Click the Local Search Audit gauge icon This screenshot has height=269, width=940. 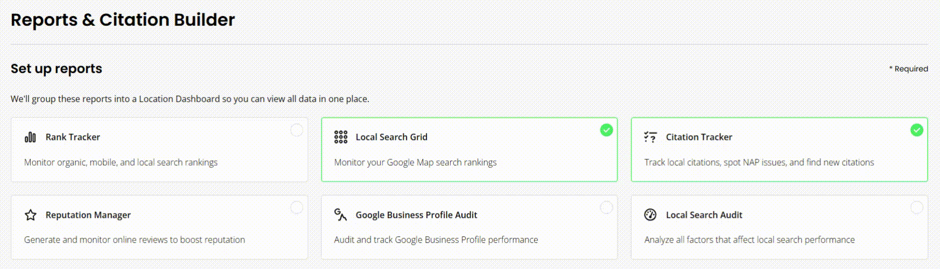point(650,215)
